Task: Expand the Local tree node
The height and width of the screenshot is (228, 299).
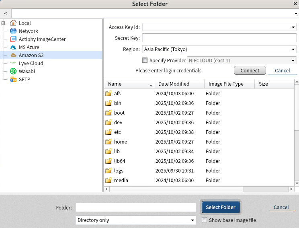Action: [3, 23]
